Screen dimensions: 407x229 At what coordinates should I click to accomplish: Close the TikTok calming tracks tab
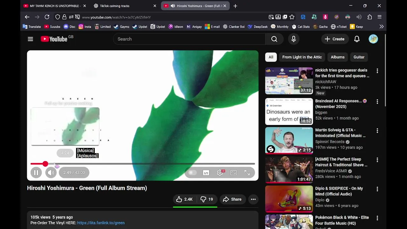pos(155,6)
